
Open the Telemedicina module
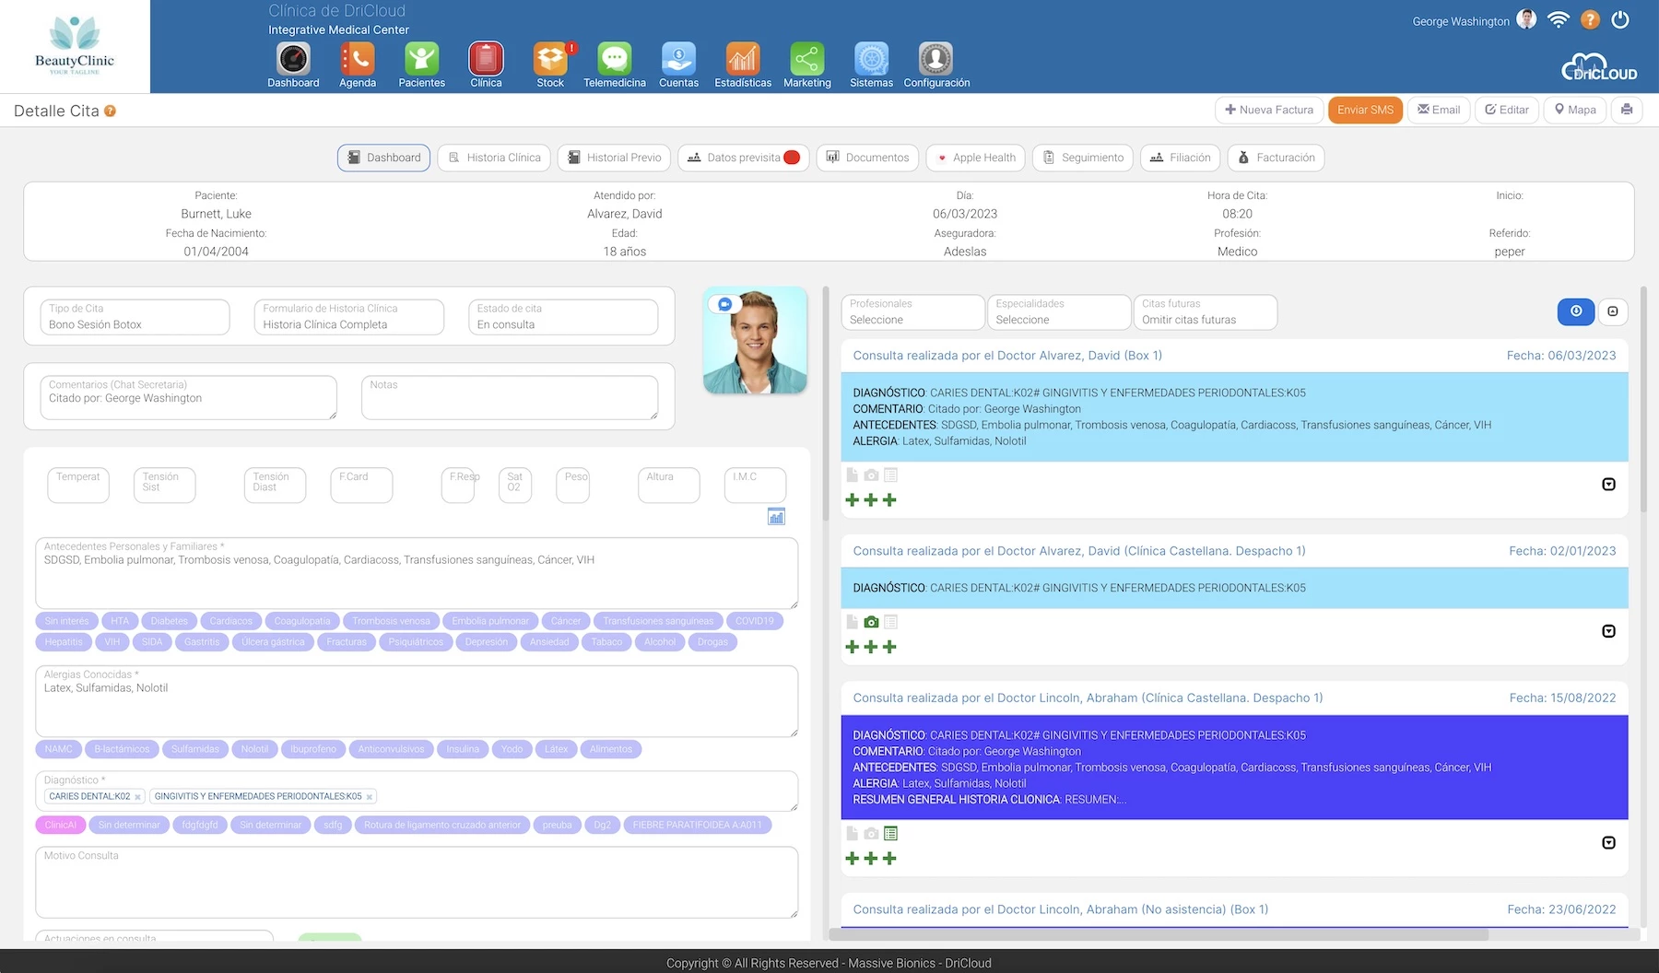(x=614, y=63)
